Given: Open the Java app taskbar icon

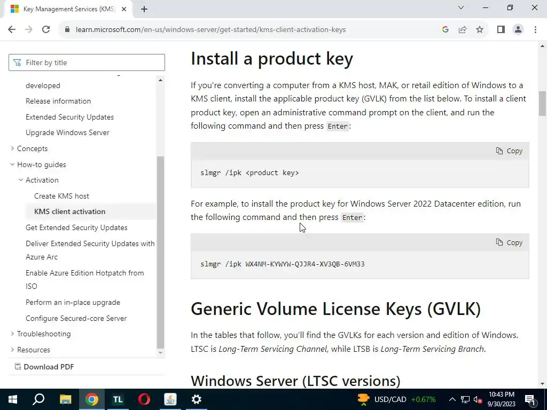Looking at the screenshot, I should (x=170, y=399).
